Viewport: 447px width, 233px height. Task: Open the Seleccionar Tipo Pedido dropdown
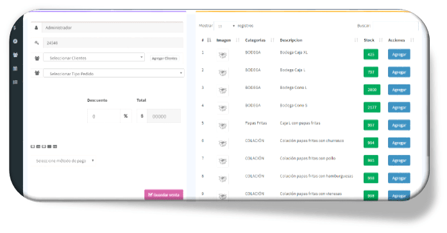tap(114, 74)
